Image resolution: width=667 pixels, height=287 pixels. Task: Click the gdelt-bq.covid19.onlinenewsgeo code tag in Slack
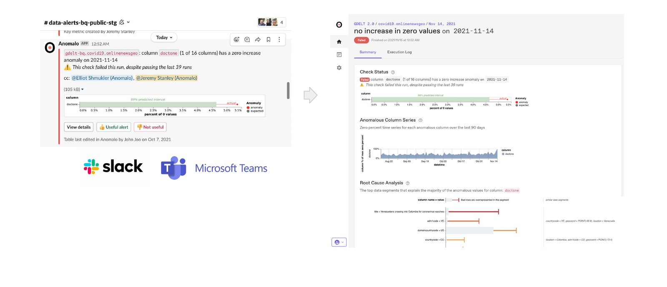click(101, 53)
